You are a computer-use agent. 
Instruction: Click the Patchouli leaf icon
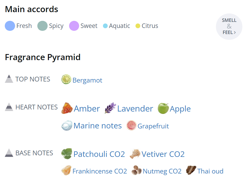click(66, 154)
